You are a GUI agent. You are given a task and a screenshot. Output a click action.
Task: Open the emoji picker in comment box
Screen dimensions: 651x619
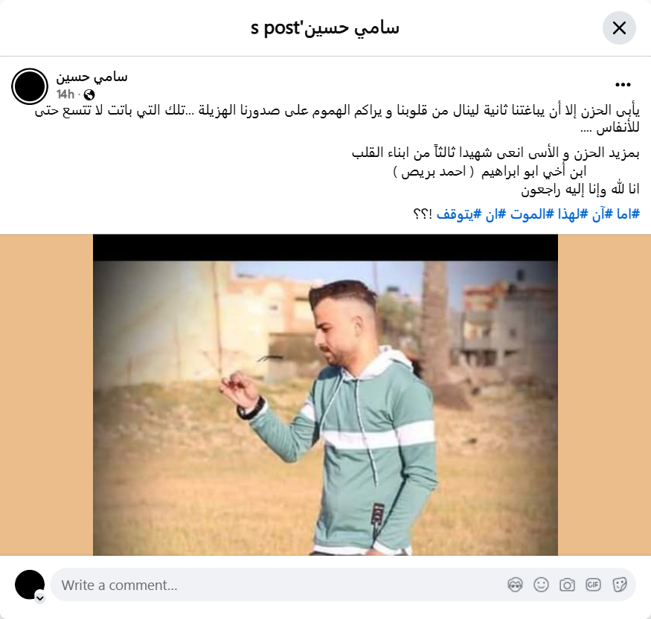click(x=541, y=585)
